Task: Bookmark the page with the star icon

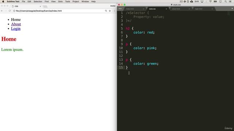Action: coord(110,11)
